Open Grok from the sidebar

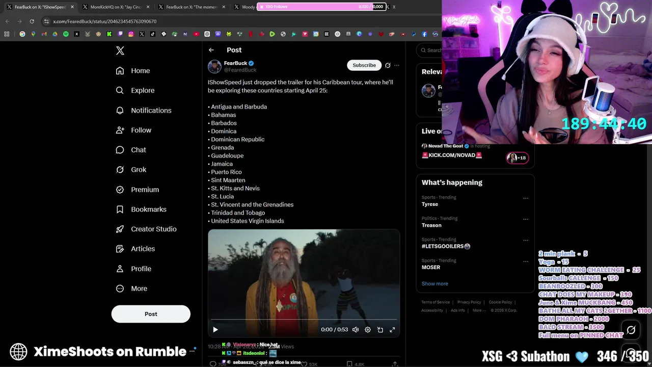(131, 169)
